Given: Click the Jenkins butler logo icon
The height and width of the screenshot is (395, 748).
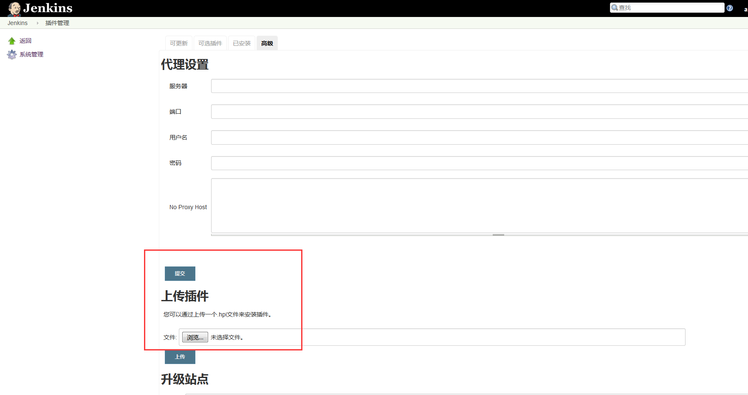Looking at the screenshot, I should pos(14,8).
